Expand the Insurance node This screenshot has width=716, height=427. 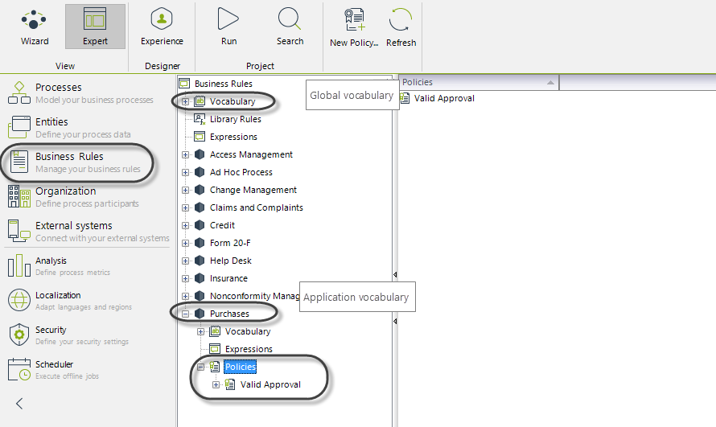point(185,279)
